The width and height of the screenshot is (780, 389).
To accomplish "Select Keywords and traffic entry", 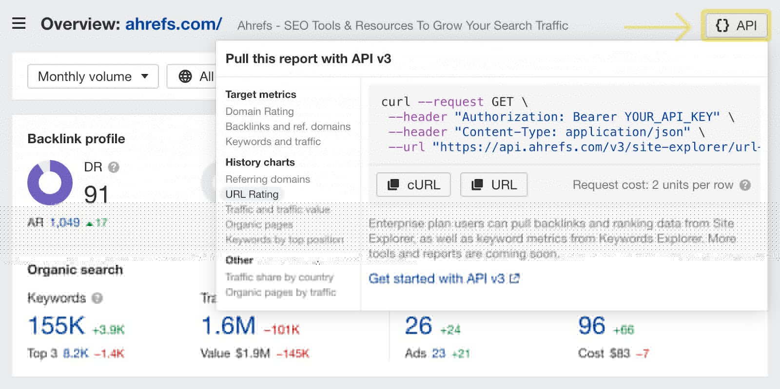I will pyautogui.click(x=273, y=142).
